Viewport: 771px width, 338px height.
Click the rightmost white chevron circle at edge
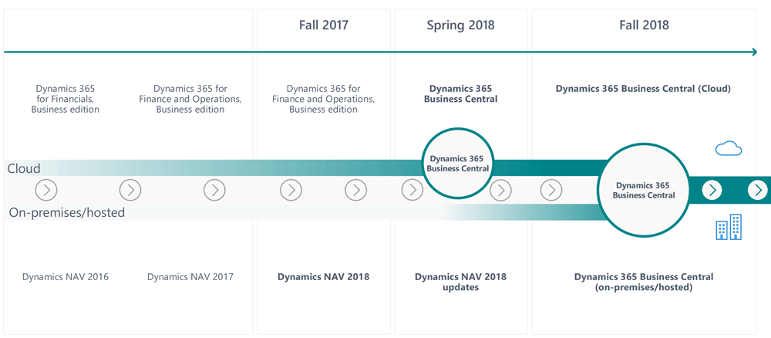tap(758, 190)
